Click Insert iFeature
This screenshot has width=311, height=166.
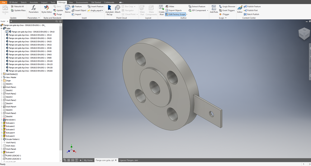[x=96, y=7]
